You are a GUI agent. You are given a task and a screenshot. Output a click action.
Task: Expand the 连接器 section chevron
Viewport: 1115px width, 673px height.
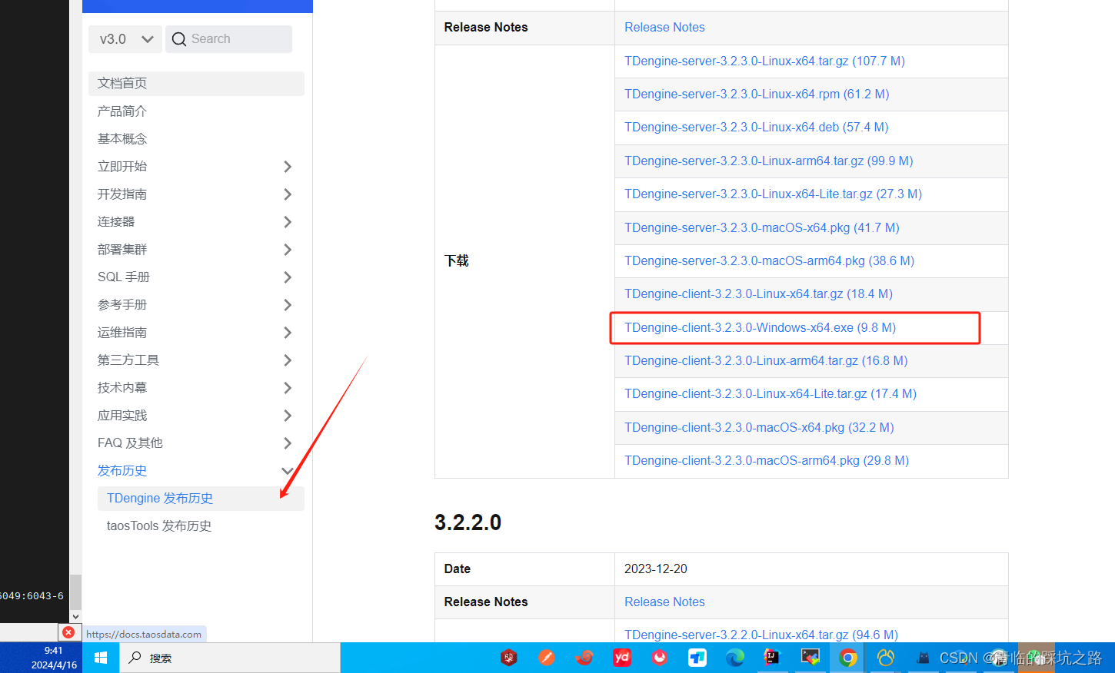288,222
